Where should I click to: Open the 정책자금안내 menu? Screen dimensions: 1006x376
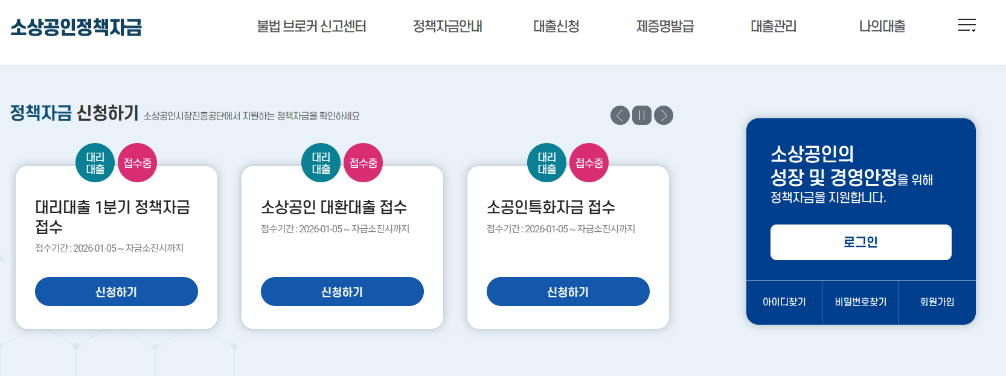[447, 27]
